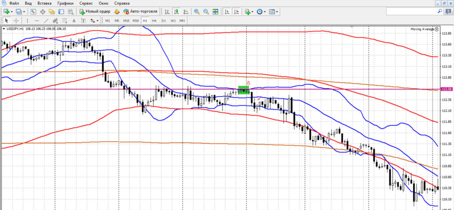Click the search magnifier icon
The width and height of the screenshot is (454, 210).
pyautogui.click(x=439, y=11)
